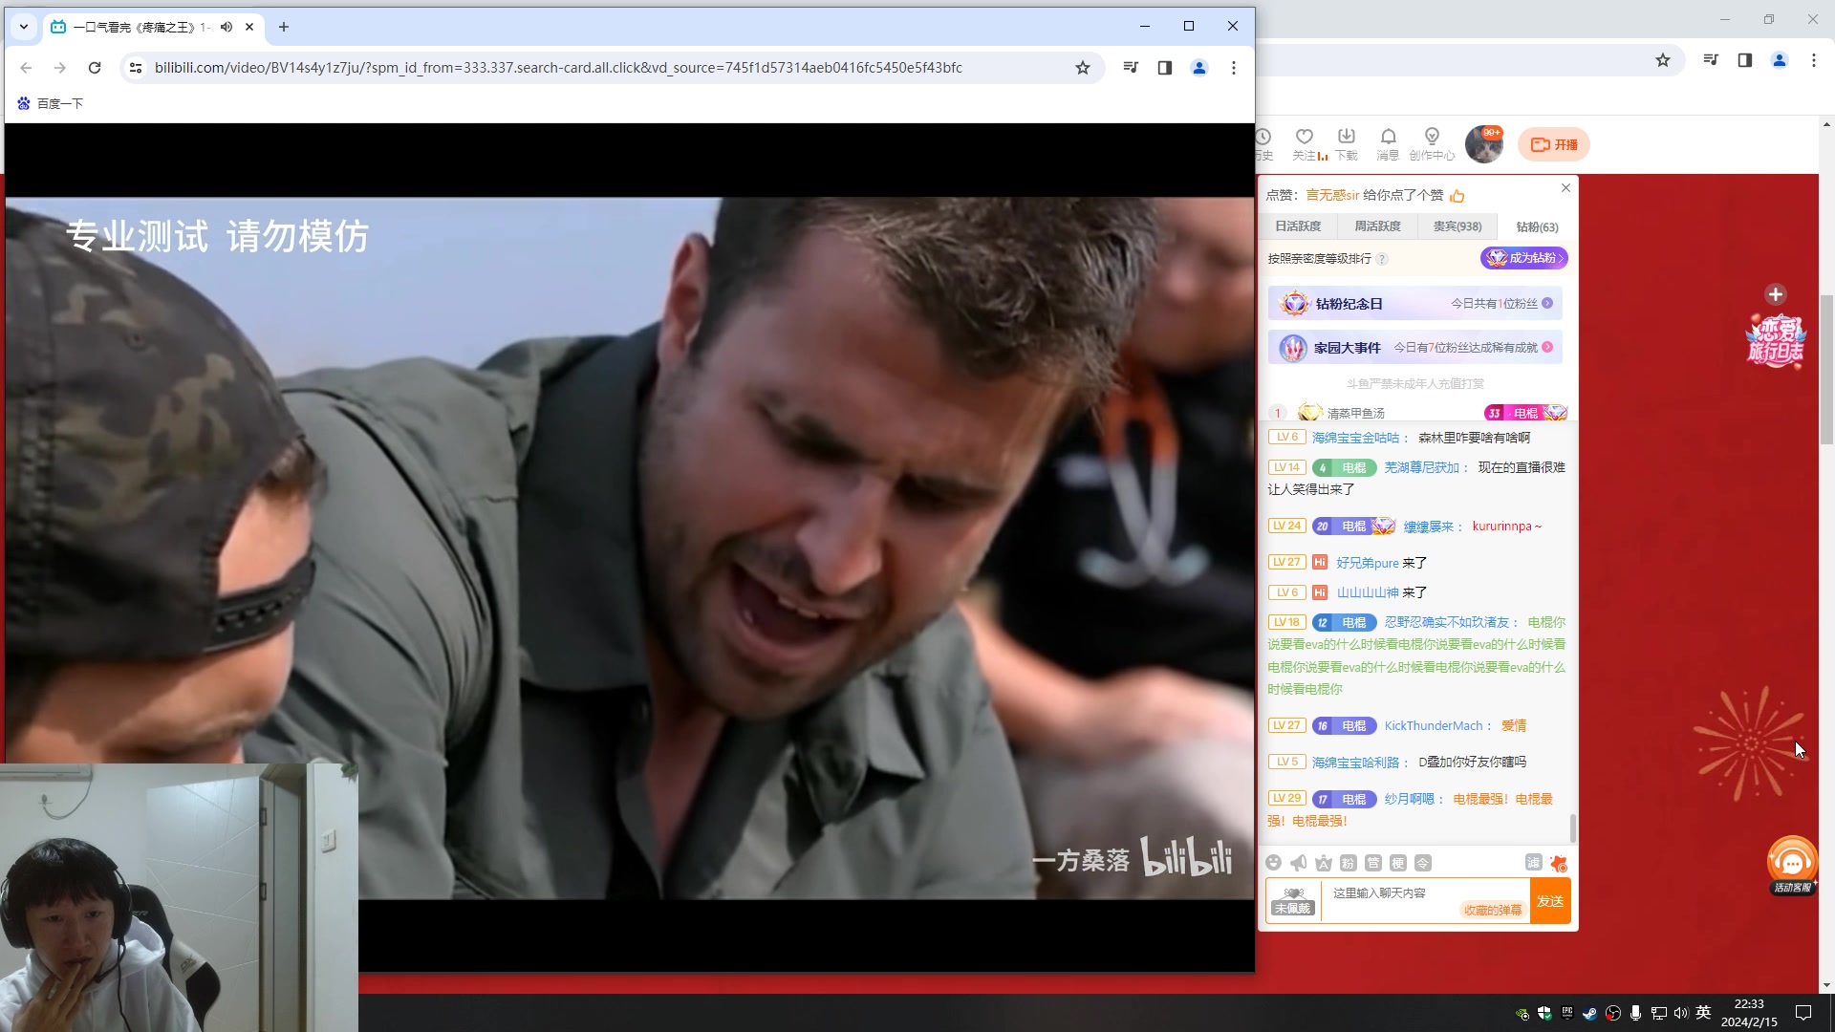Open the 百度一下 bookmark
Viewport: 1835px width, 1032px height.
[x=51, y=103]
